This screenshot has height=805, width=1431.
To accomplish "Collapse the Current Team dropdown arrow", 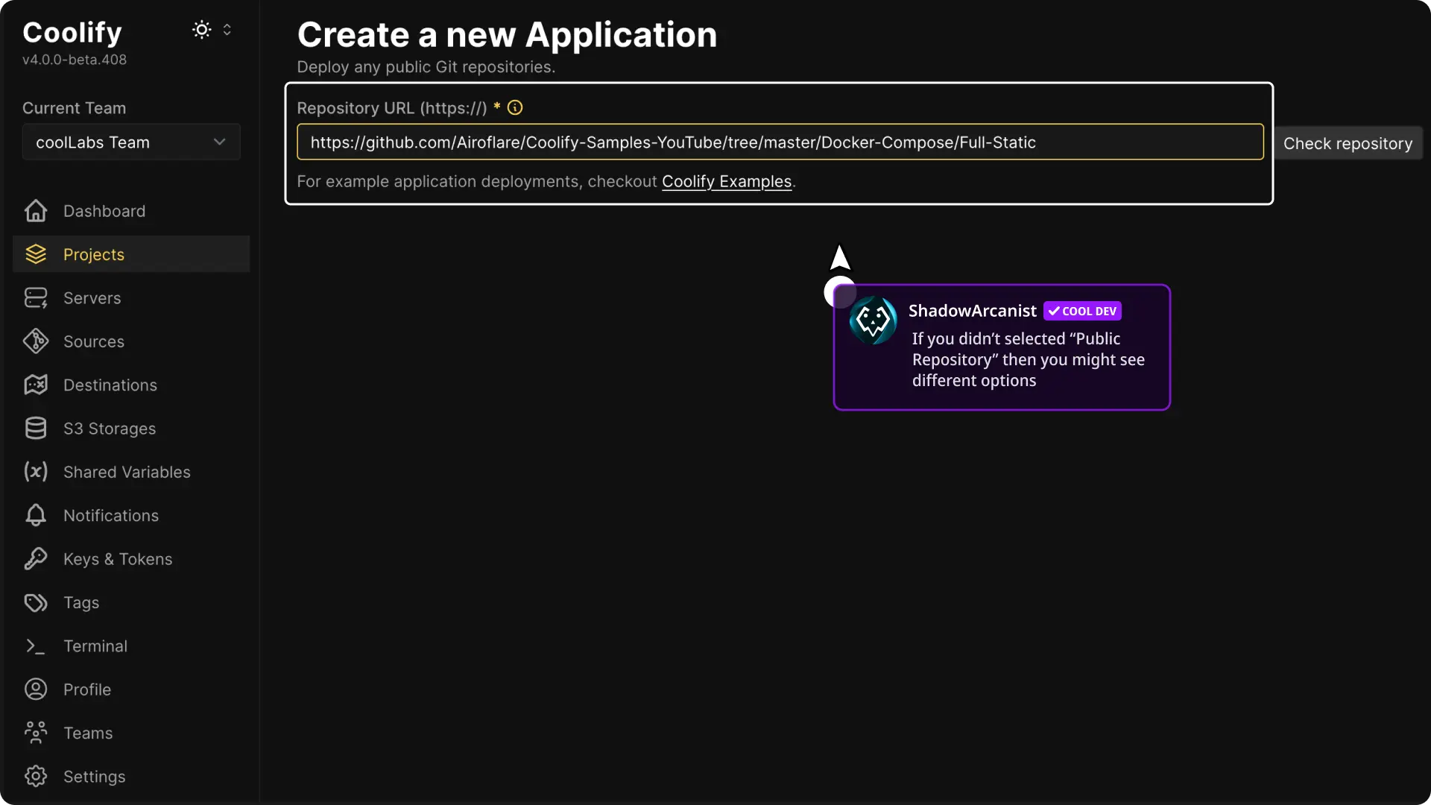I will pos(220,142).
